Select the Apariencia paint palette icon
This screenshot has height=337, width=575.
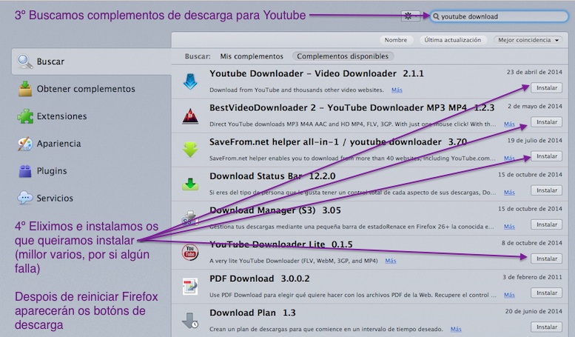25,144
